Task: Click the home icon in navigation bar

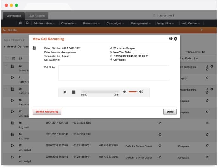Action: (x=20, y=23)
